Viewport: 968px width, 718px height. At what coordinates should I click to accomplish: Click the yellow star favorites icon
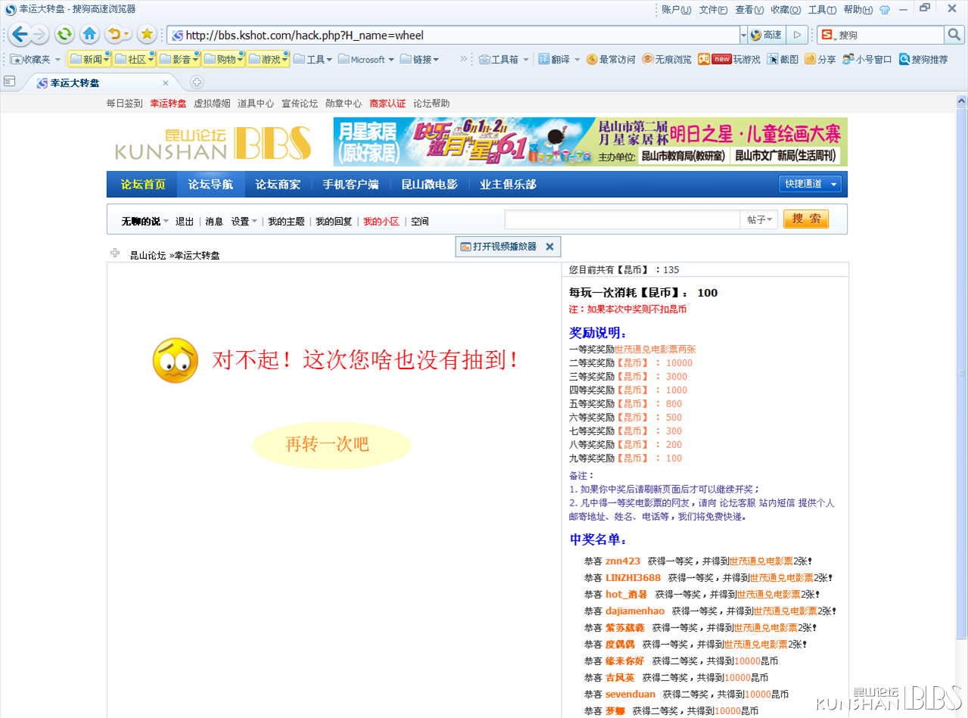pyautogui.click(x=147, y=34)
